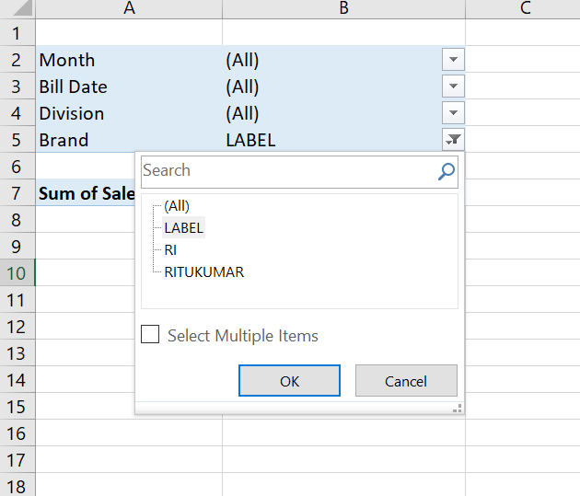Enable Select Multiple Items checkbox
Viewport: 580px width, 496px height.
pos(150,334)
